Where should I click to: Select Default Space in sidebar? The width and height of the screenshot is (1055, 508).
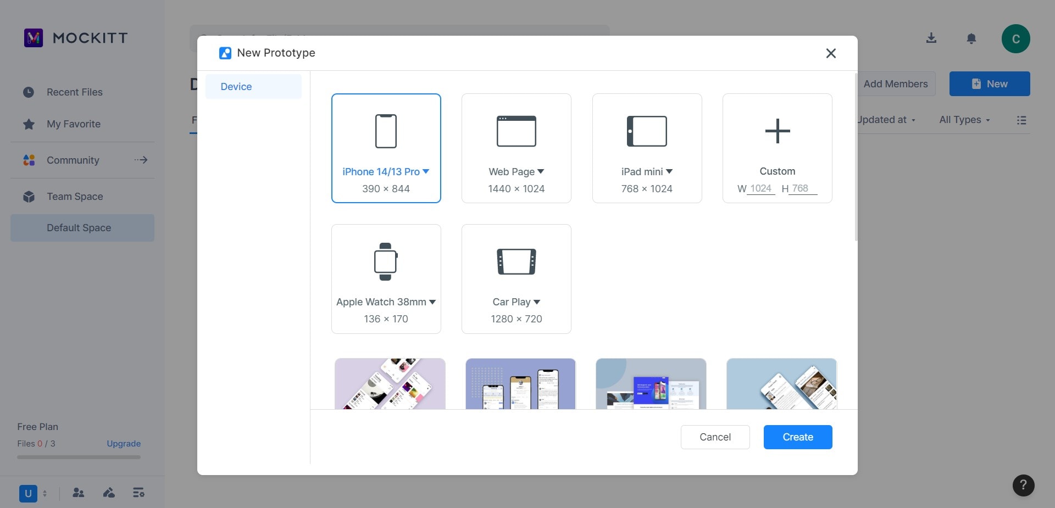[82, 228]
